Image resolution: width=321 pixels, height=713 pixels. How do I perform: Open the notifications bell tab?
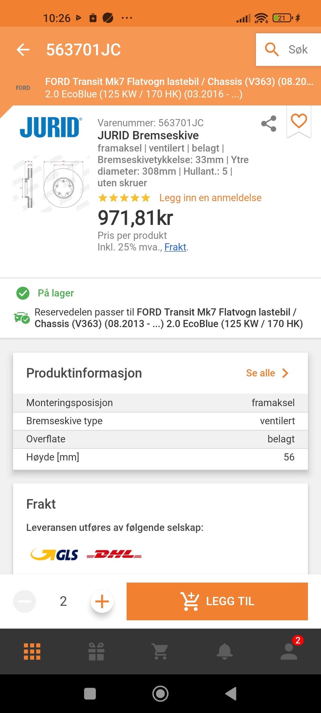click(x=225, y=651)
